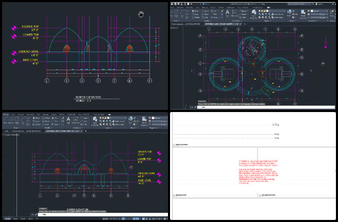Screen dimensions: 338x222
Task: Click Make Current in floor plan window's Layers panel
Action: [x=279, y=14]
